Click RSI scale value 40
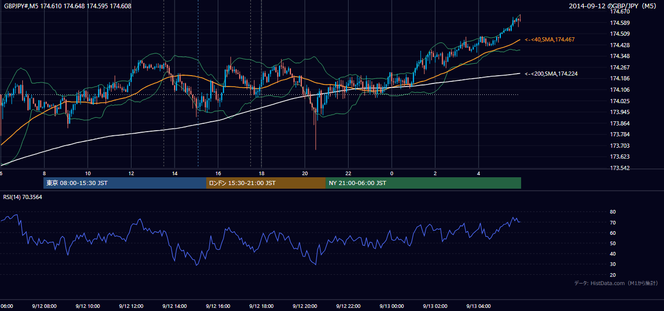This screenshot has width=664, height=311. 613,253
